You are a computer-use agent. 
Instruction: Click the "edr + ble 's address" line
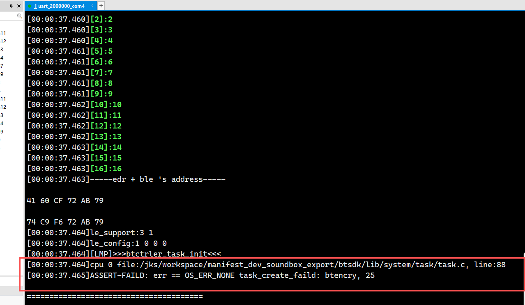(x=126, y=179)
